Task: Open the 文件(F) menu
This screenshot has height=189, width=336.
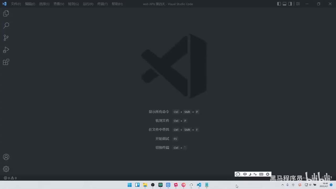Action: (x=16, y=4)
